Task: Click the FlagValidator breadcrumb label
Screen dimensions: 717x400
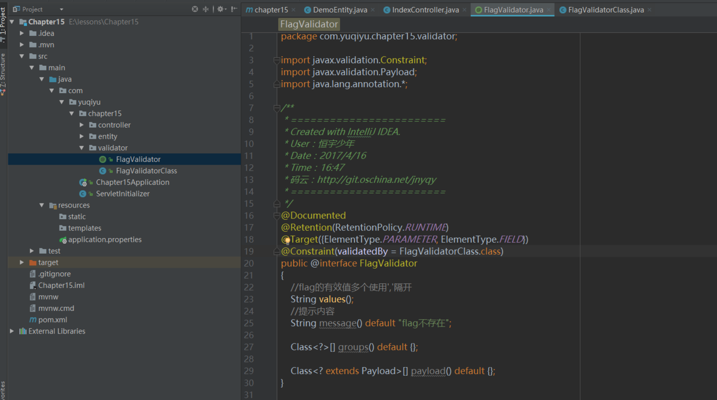Action: click(308, 24)
